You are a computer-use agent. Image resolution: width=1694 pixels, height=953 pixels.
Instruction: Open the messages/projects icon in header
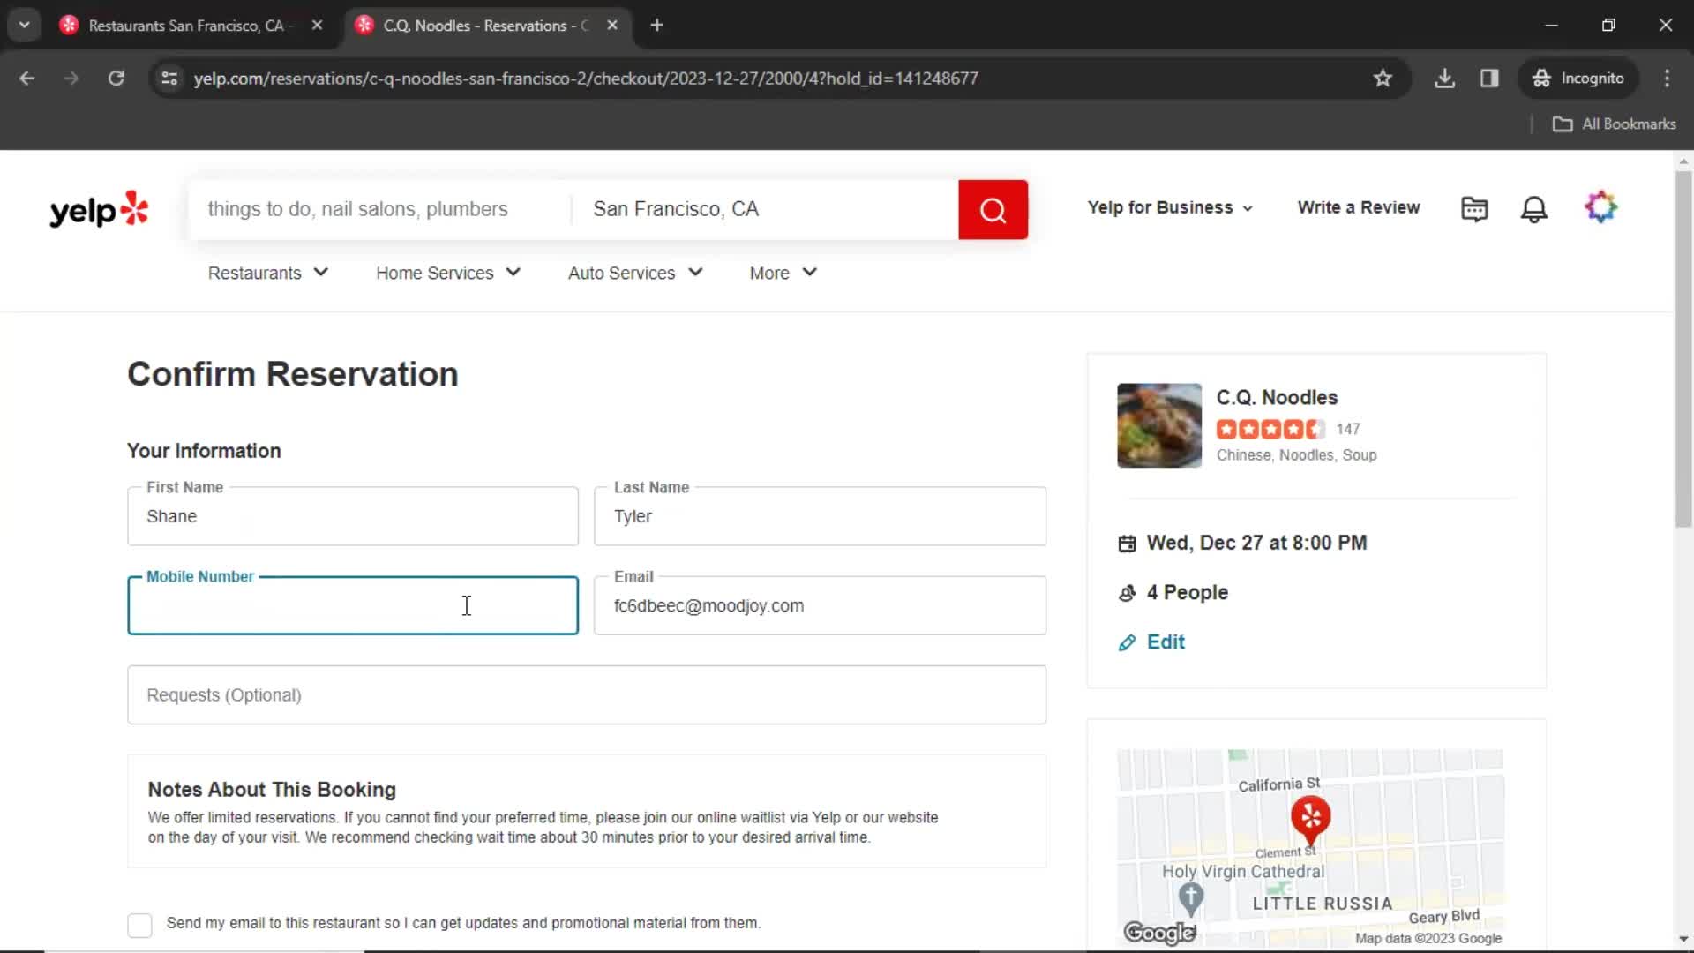coord(1474,208)
